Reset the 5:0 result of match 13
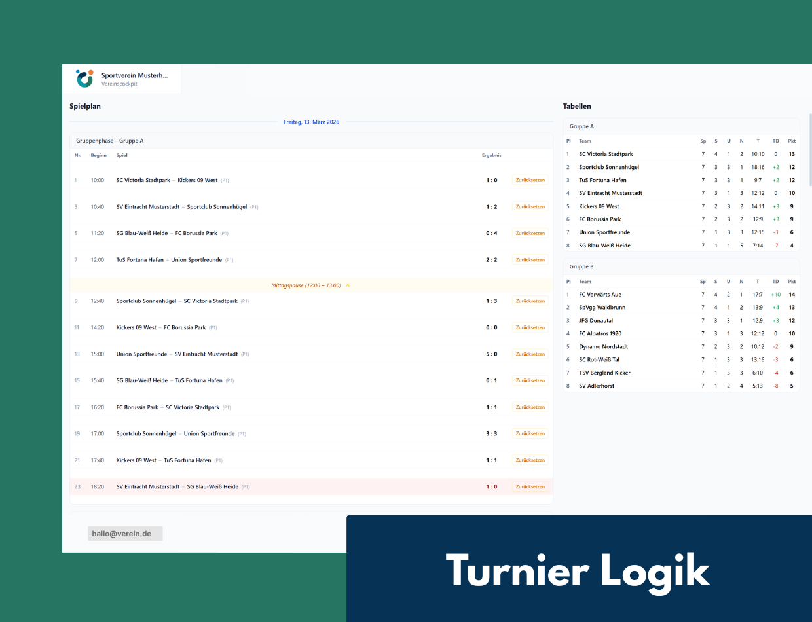 530,354
